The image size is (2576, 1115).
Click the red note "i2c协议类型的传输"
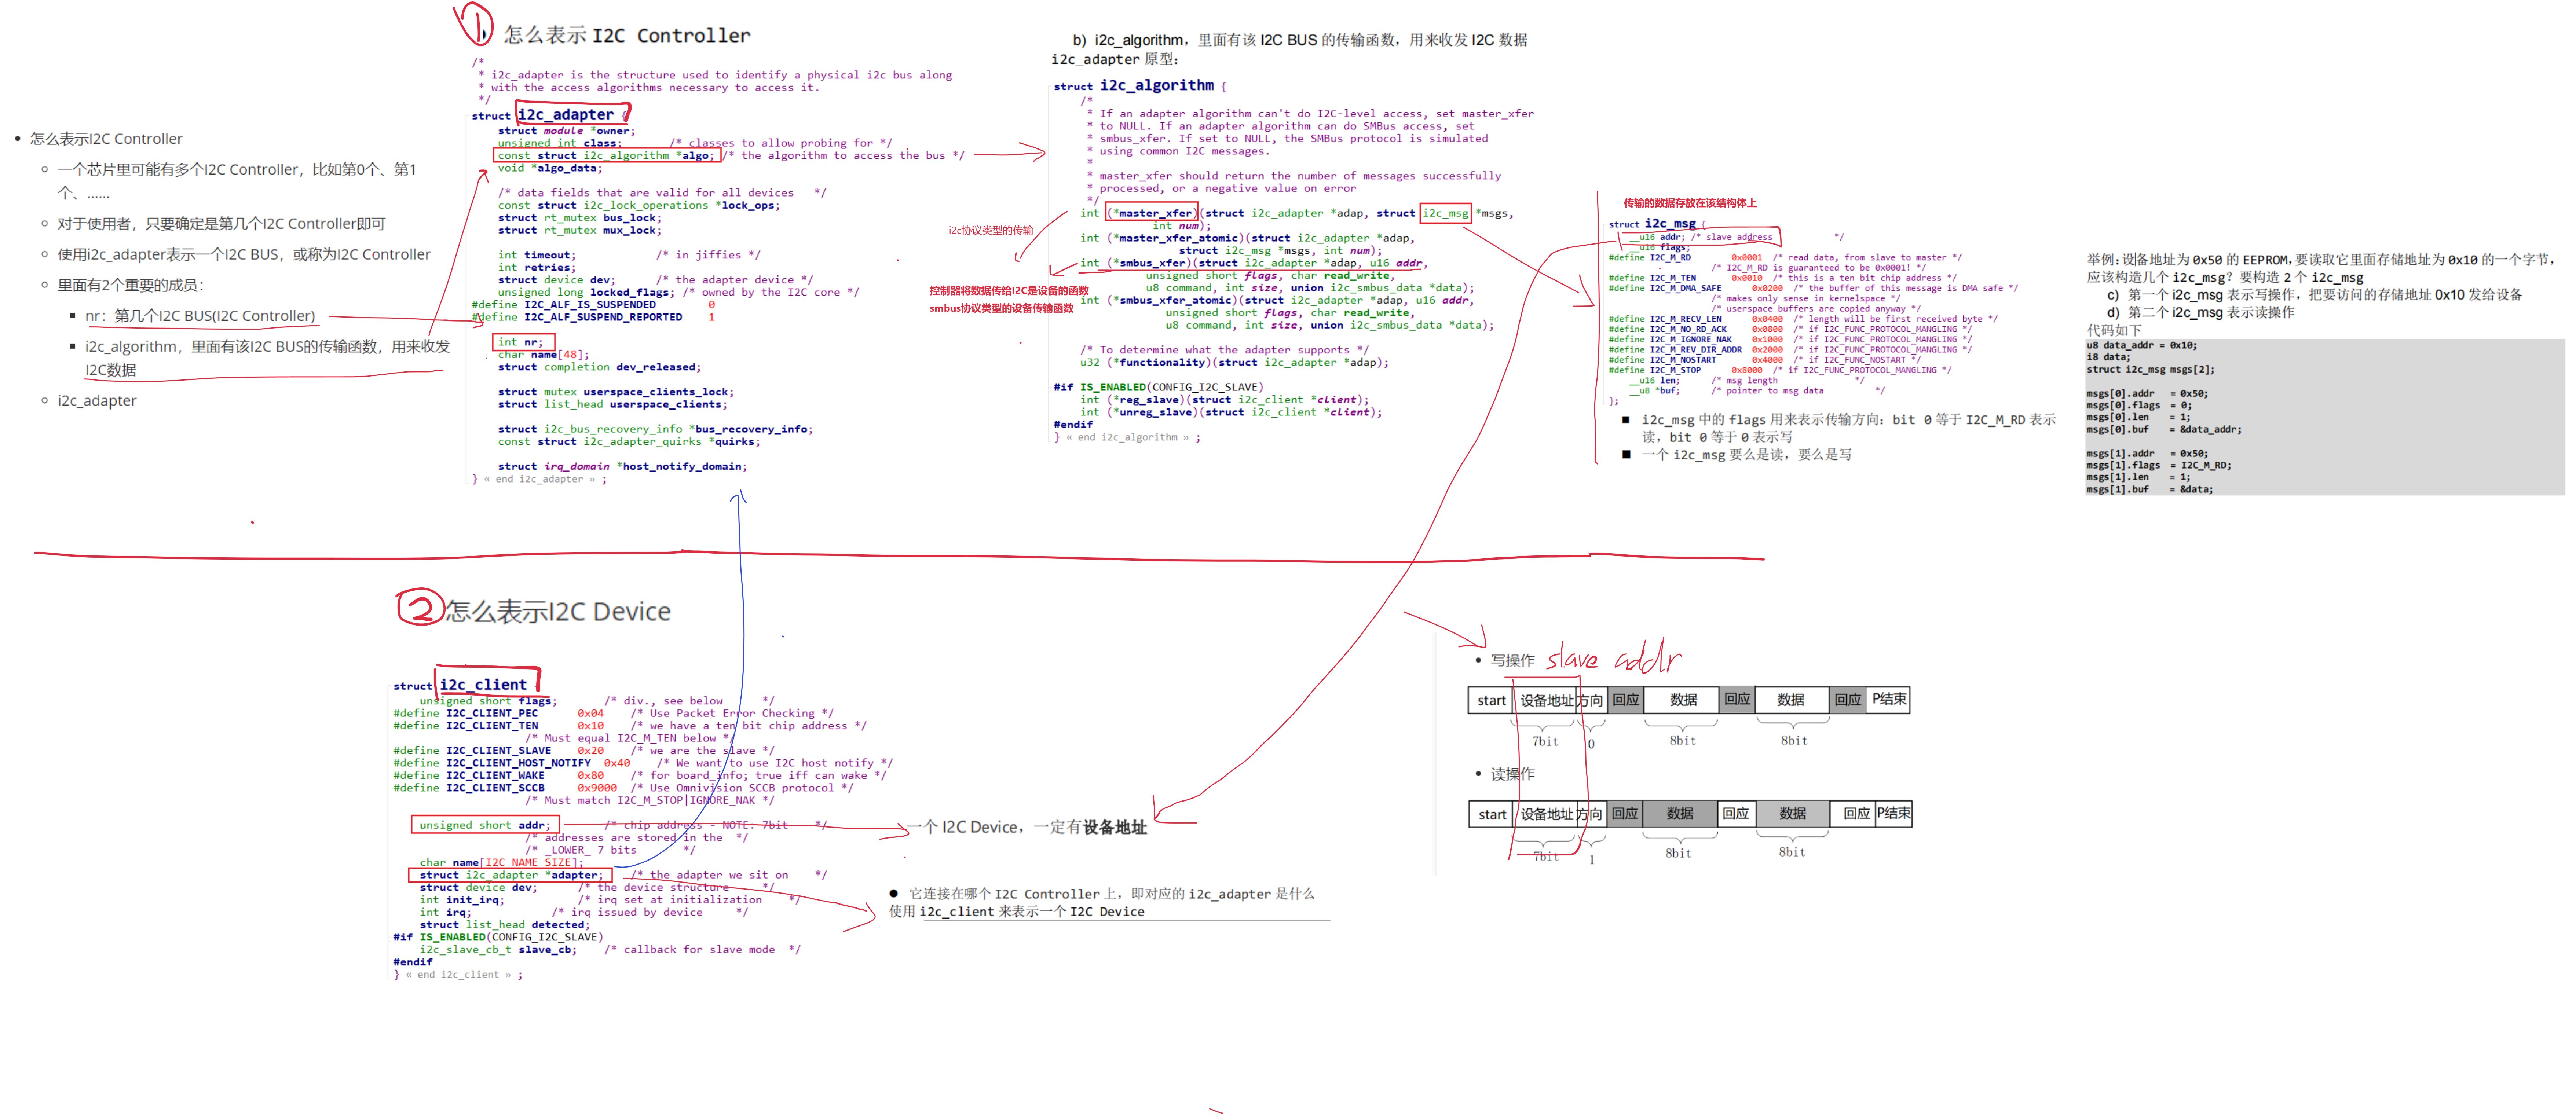click(991, 231)
